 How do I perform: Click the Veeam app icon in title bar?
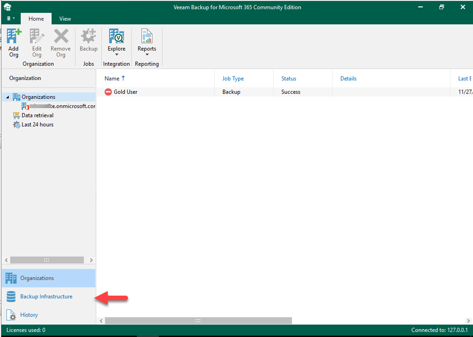pyautogui.click(x=7, y=7)
